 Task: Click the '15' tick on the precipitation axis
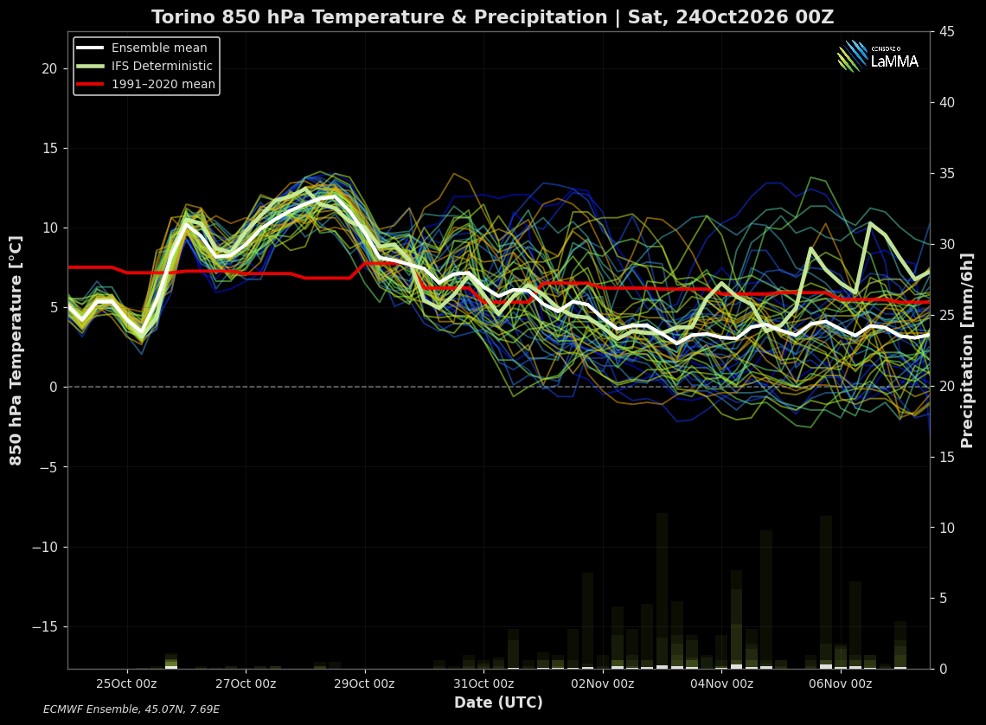947,457
